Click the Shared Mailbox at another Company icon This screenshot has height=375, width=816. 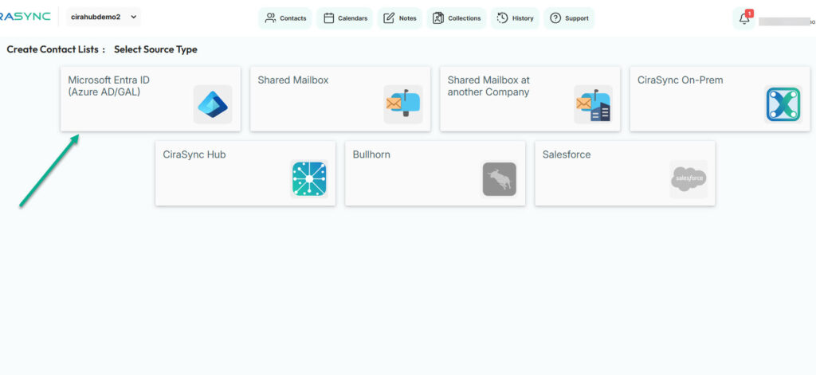(x=593, y=104)
